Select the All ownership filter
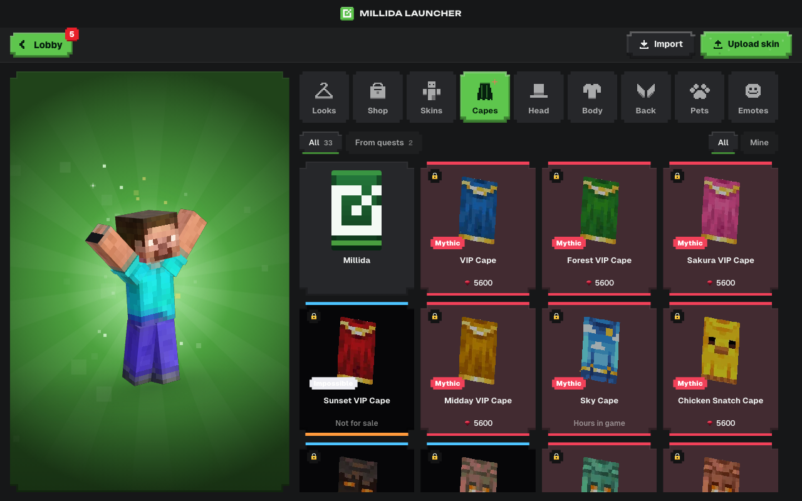The height and width of the screenshot is (501, 802). pyautogui.click(x=723, y=143)
